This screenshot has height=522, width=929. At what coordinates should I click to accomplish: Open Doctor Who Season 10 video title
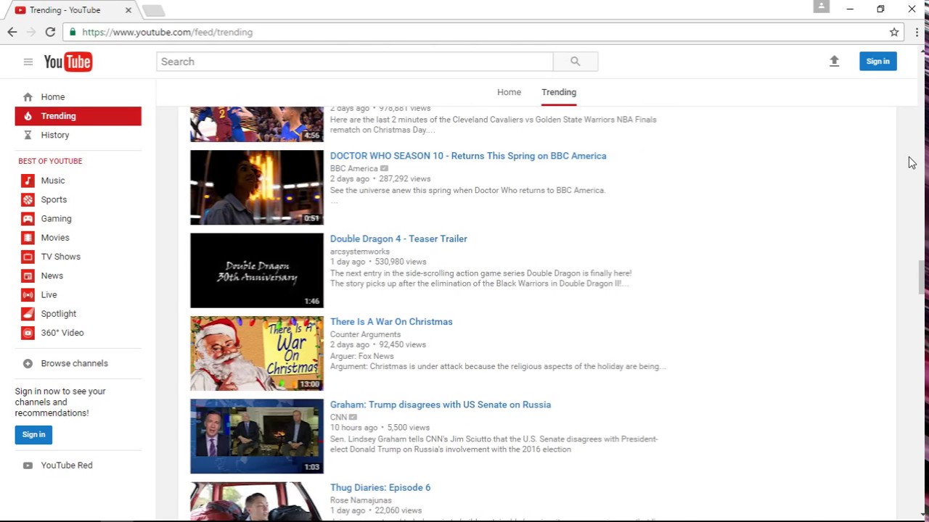(468, 156)
